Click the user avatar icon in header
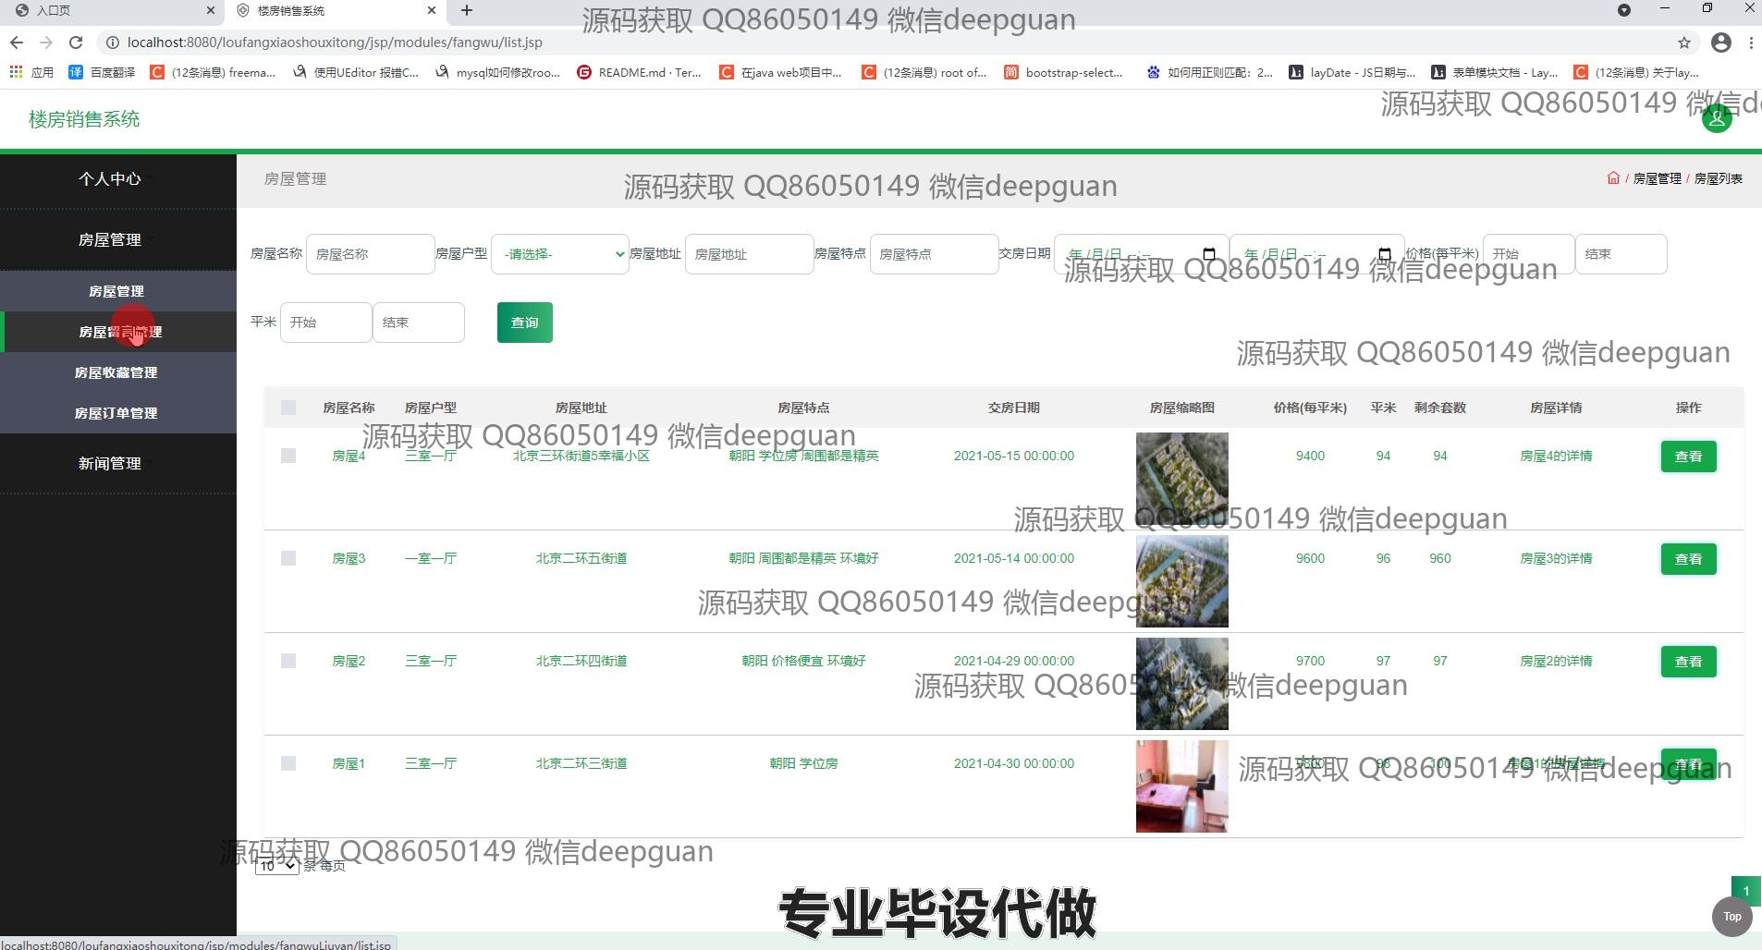 tap(1716, 118)
